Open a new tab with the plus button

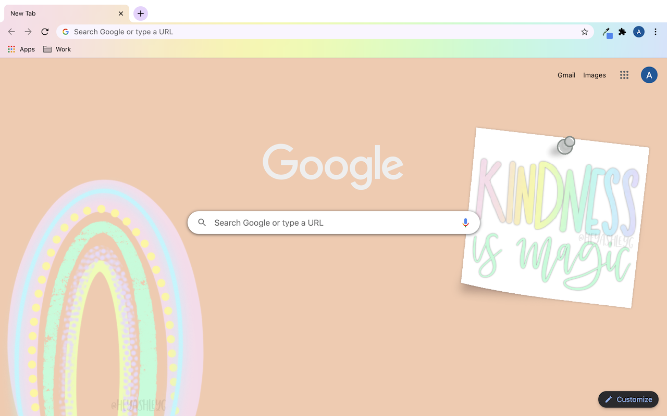[x=141, y=14]
